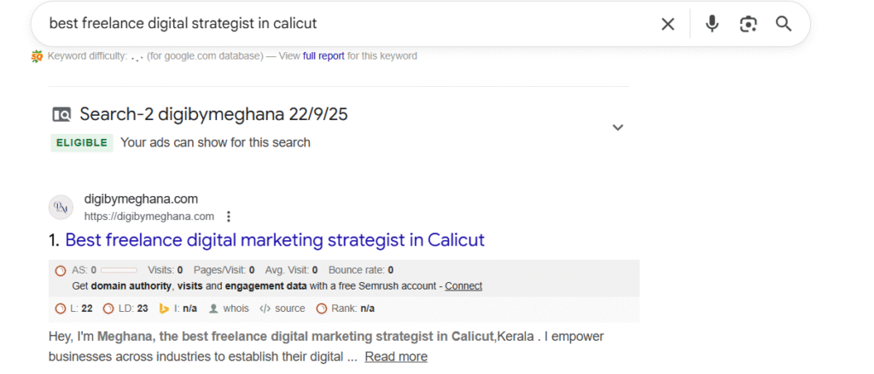Expand the Search-2 digibymeghana ad panel chevron
This screenshot has height=374, width=874.
618,128
